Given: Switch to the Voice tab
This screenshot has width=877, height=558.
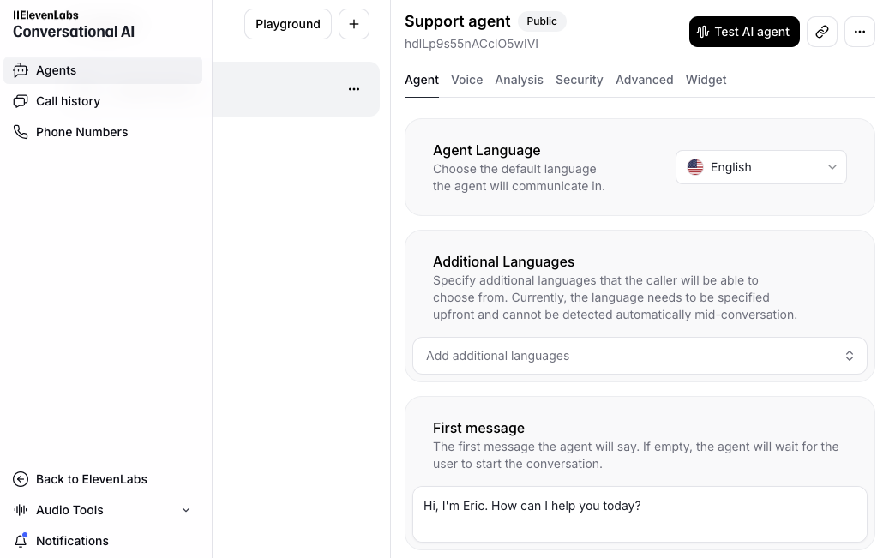Looking at the screenshot, I should coord(467,80).
